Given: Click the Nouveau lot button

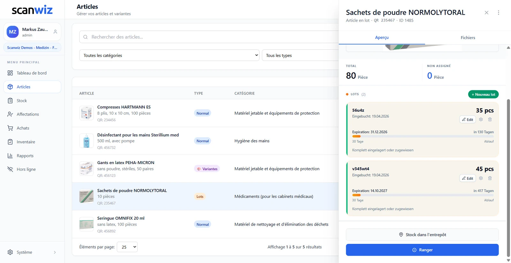Looking at the screenshot, I should 483,94.
